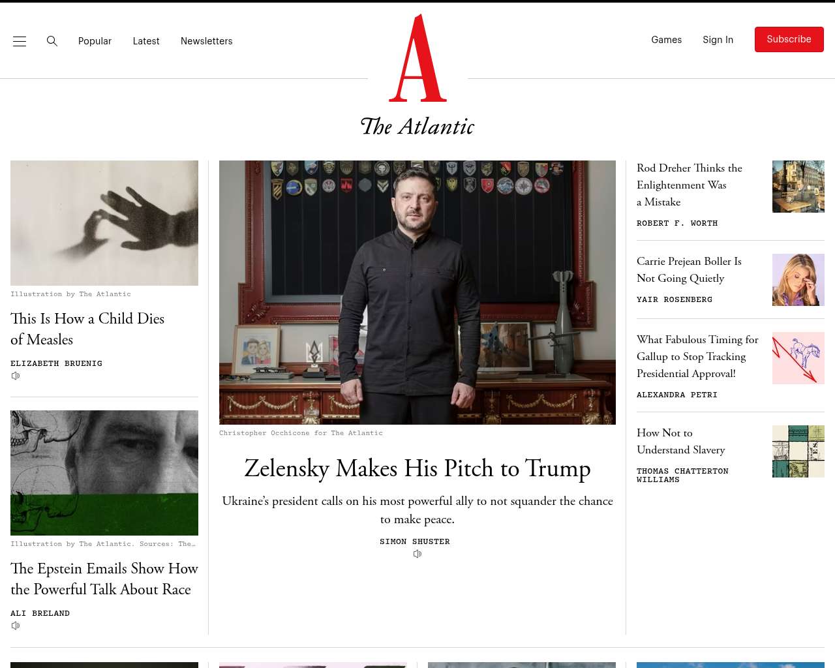Viewport: 835px width, 668px height.
Task: Open the Games page
Action: 667,40
